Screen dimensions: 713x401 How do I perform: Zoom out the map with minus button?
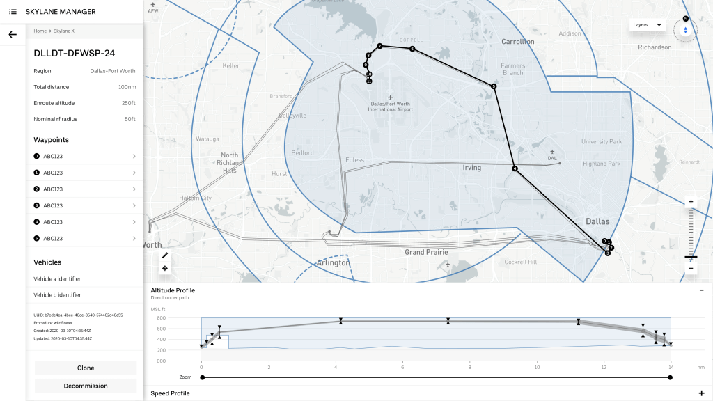(691, 269)
